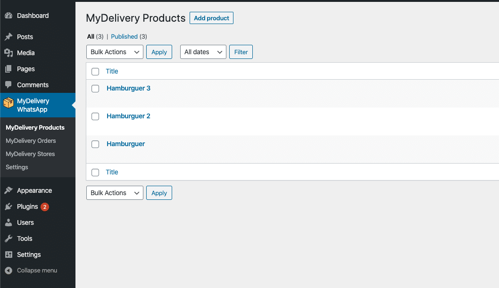Click Collapse menu label
Viewport: 499px width, 288px height.
pos(37,271)
